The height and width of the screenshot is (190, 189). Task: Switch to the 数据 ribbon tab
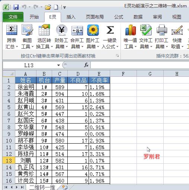pos(138,17)
